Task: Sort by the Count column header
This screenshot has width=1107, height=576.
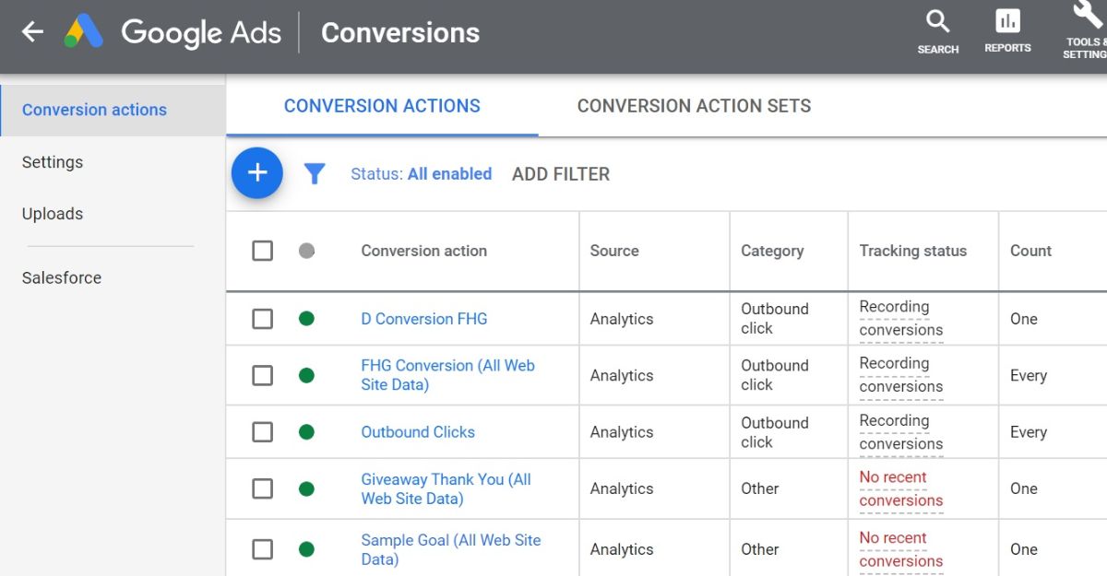Action: (x=1030, y=251)
